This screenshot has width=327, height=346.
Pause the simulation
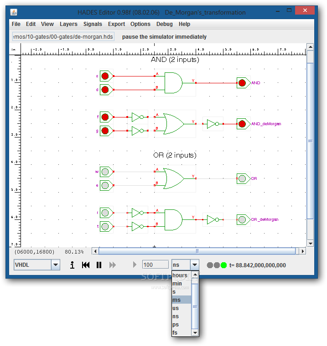coord(99,265)
